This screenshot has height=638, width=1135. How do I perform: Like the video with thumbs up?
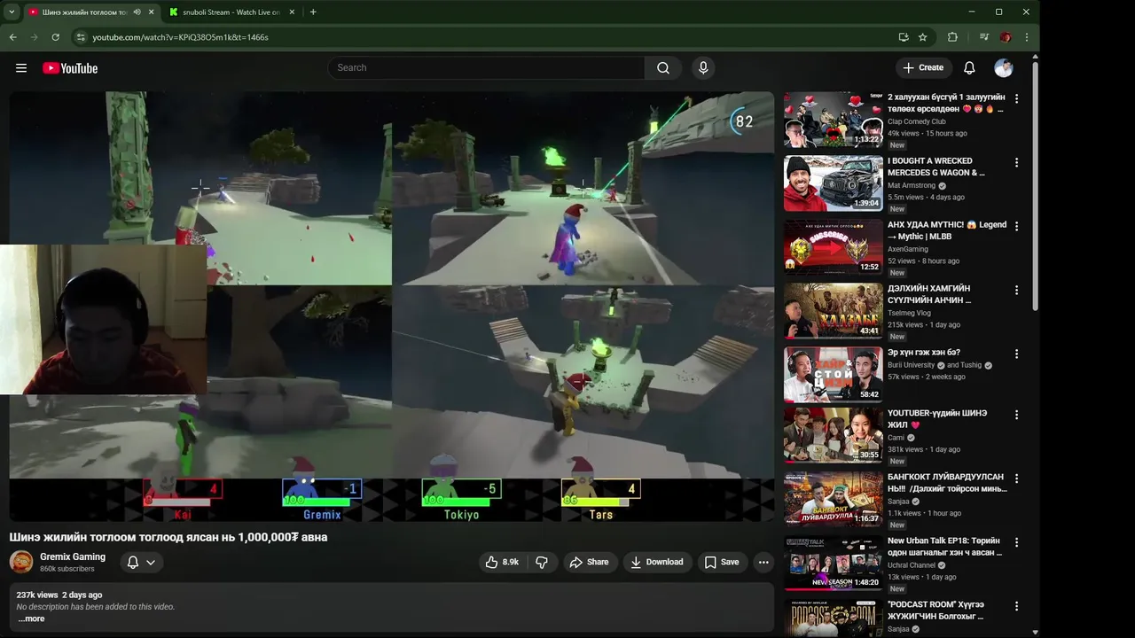tap(501, 562)
